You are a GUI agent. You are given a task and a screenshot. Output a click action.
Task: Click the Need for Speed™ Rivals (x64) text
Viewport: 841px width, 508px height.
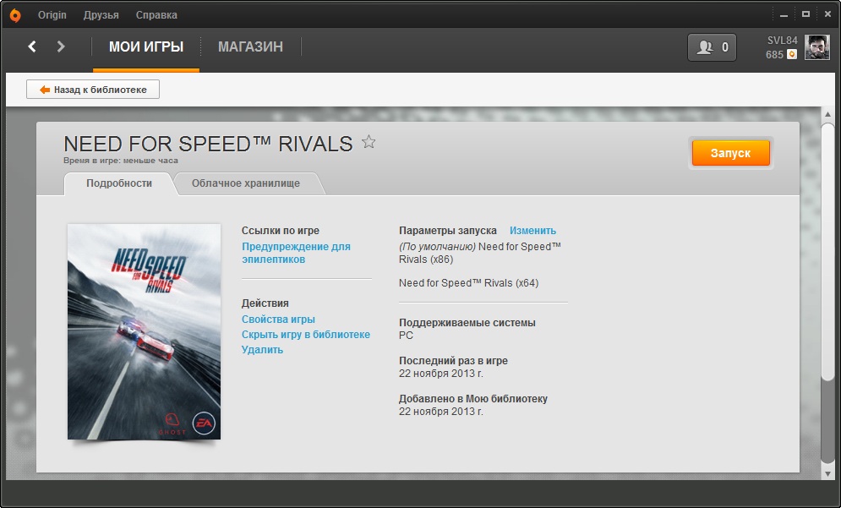pyautogui.click(x=469, y=282)
